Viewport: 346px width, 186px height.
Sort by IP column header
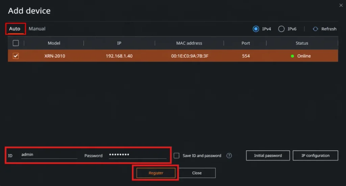(x=119, y=43)
